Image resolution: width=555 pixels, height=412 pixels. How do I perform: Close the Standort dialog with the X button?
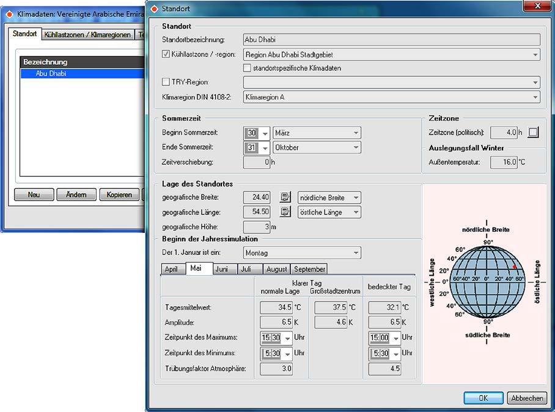[537, 6]
